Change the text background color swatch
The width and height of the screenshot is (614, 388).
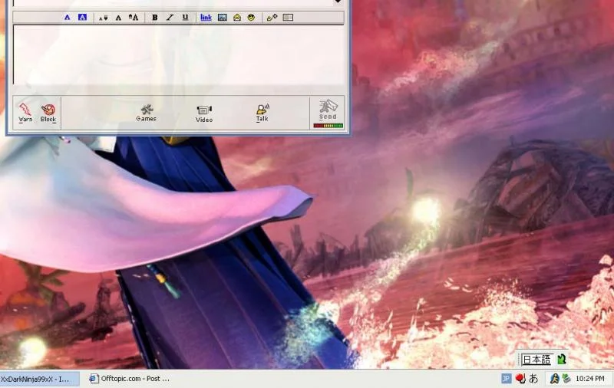tap(82, 17)
